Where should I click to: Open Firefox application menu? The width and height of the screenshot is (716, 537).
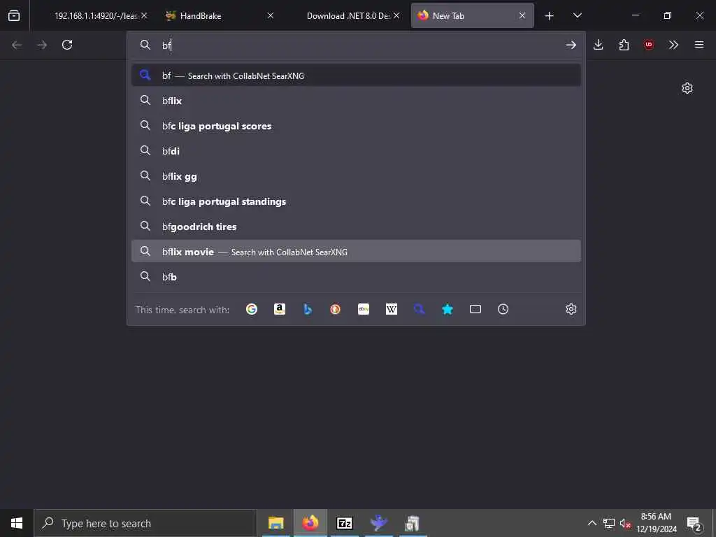(x=699, y=45)
